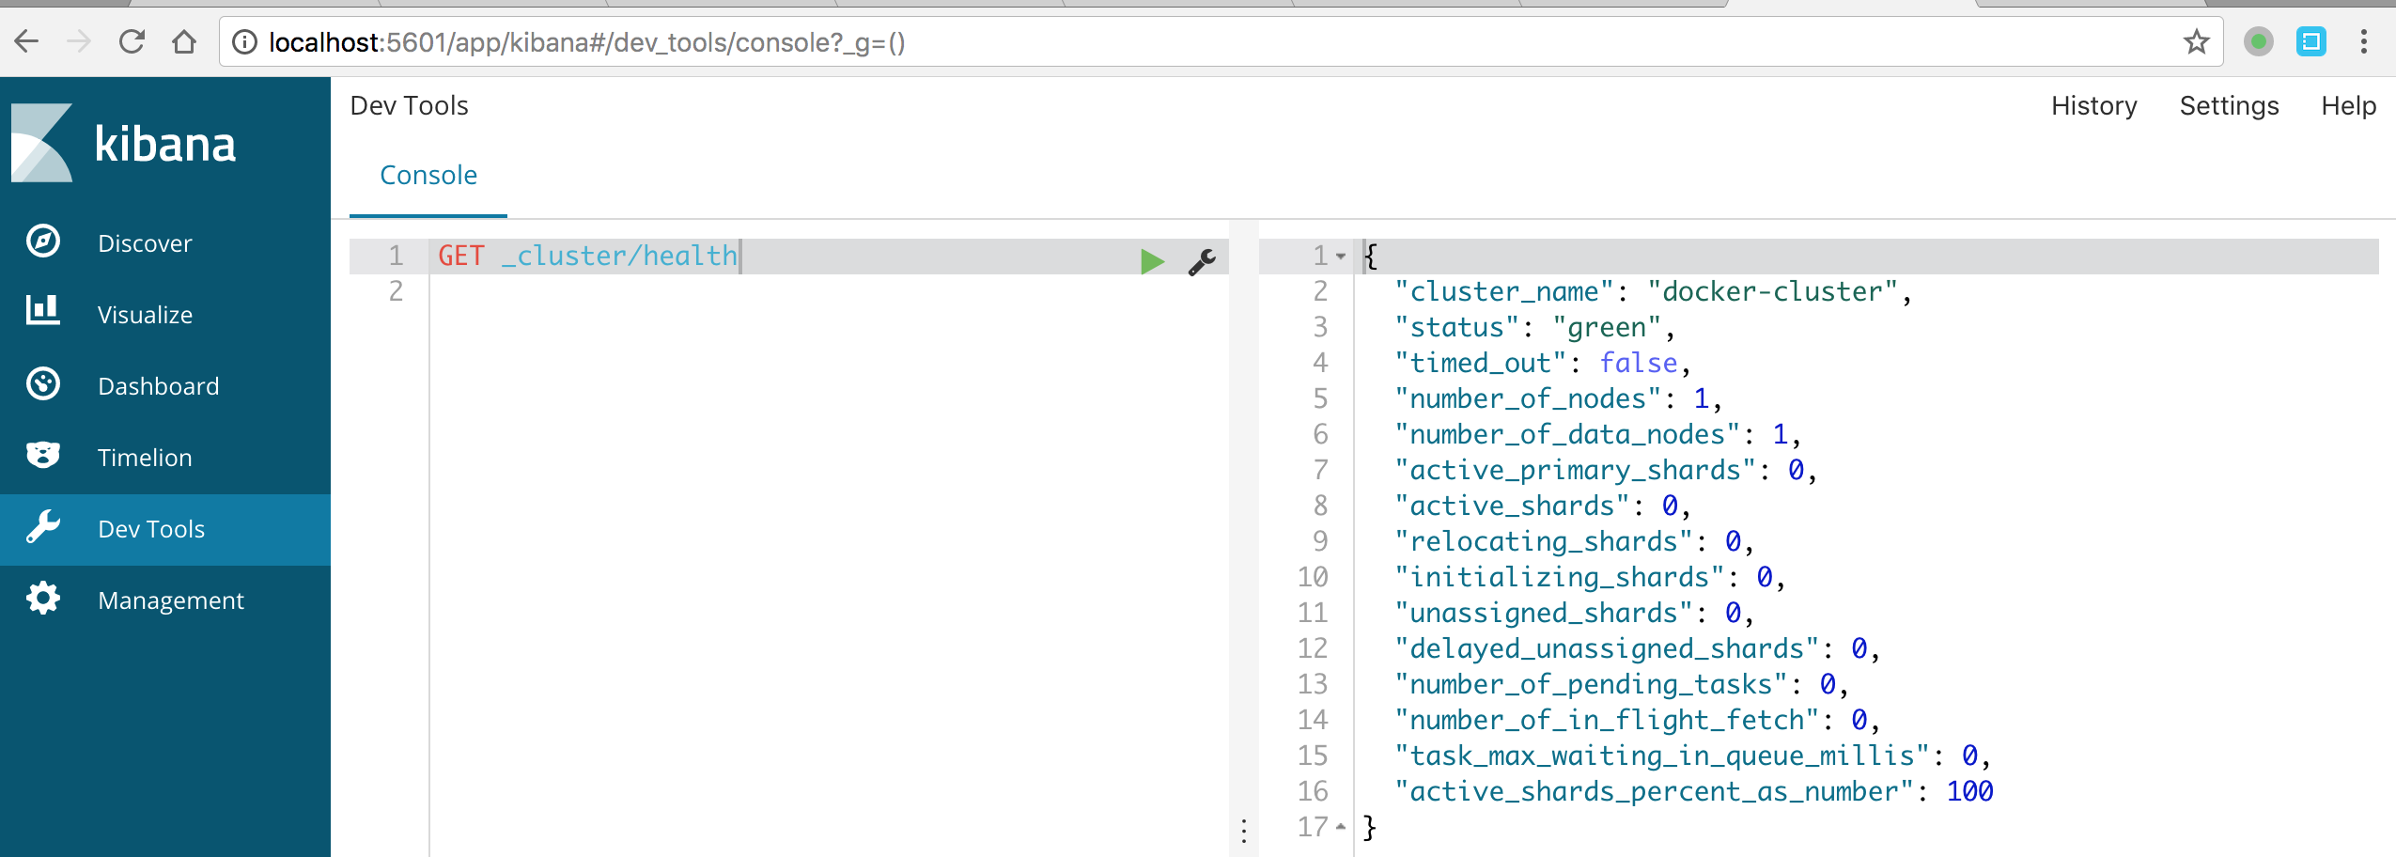Open the Dev Tools section

(x=151, y=529)
